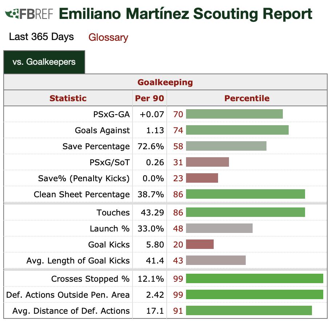Click the Percentile column header
The height and width of the screenshot is (325, 336).
[247, 98]
